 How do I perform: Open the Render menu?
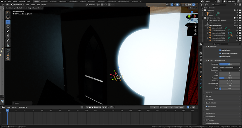[x=15, y=1]
